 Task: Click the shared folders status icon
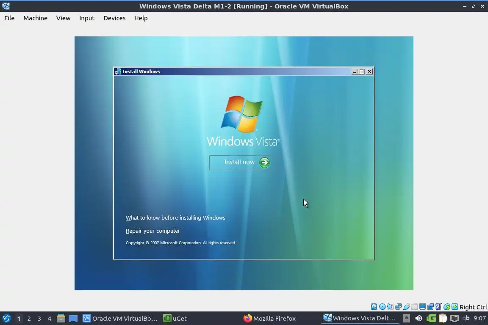tap(415, 307)
